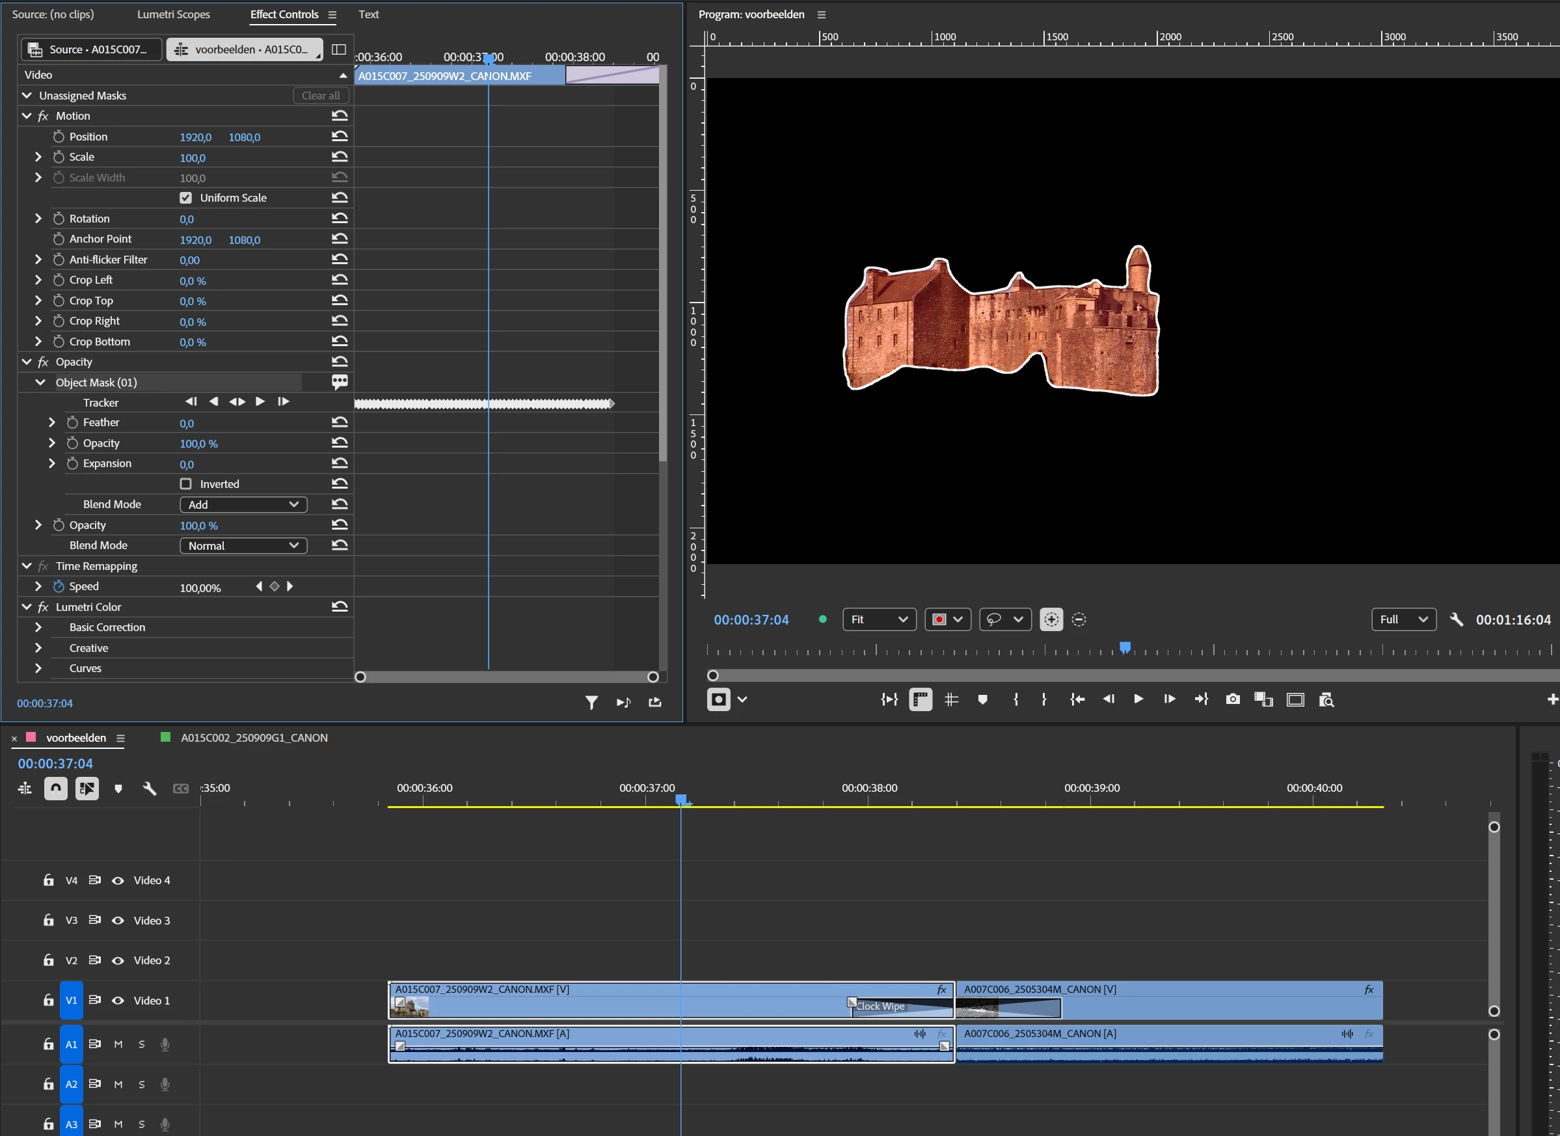Click the Add Marker icon in Program monitor

982,699
